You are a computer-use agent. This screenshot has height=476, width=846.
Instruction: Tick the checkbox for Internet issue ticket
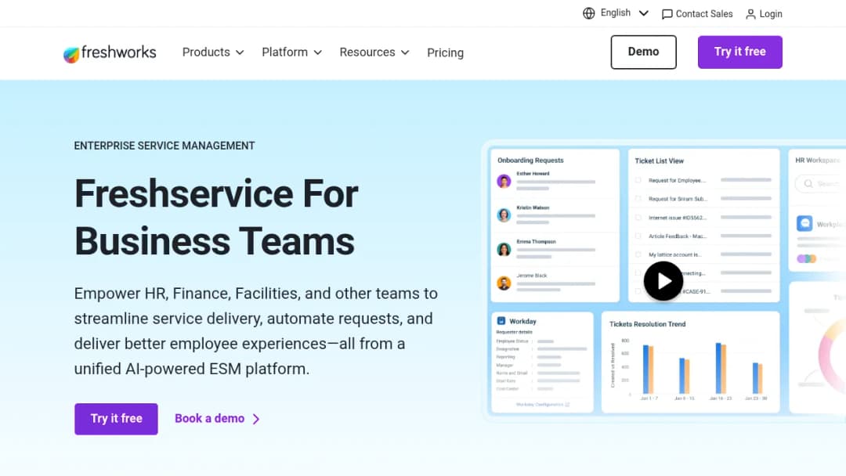click(x=638, y=217)
